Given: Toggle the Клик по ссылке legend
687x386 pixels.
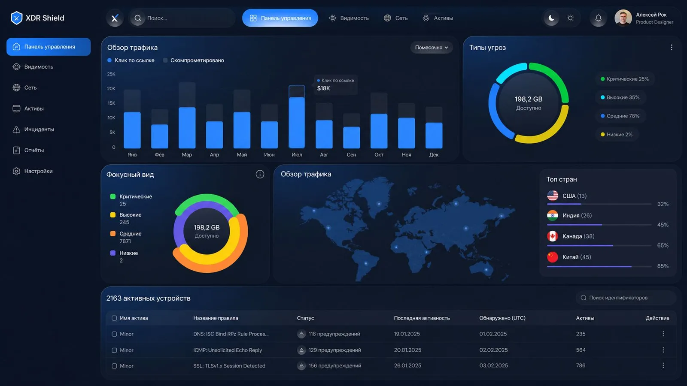Looking at the screenshot, I should pyautogui.click(x=131, y=60).
